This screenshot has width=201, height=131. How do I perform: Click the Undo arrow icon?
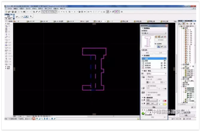[28, 12]
